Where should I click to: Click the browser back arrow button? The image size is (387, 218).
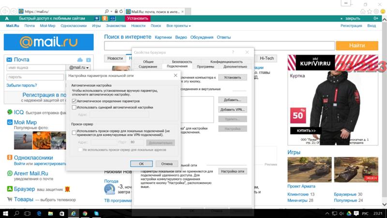pyautogui.click(x=5, y=11)
